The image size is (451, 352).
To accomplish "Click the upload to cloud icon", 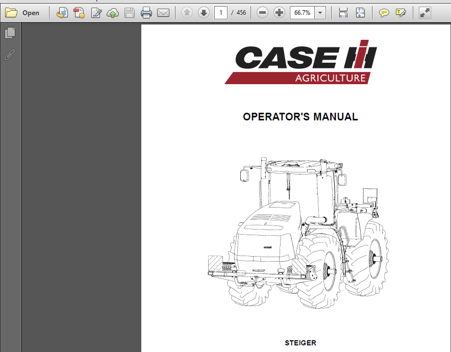I will pos(113,13).
